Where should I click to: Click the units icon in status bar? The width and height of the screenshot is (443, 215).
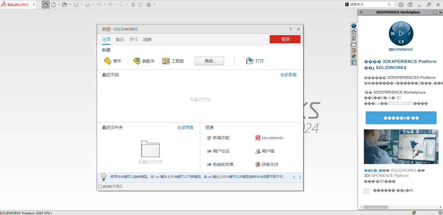pyautogui.click(x=414, y=213)
